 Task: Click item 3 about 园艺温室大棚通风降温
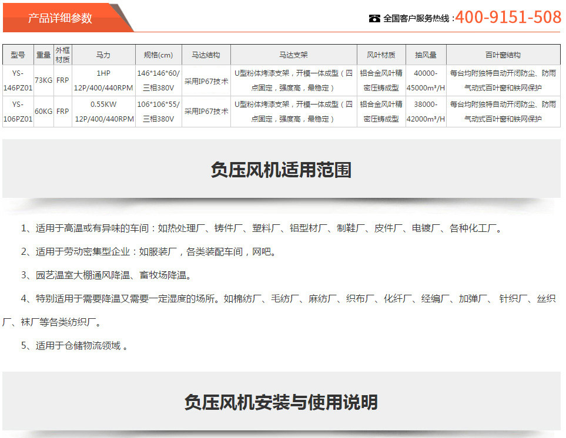(x=106, y=275)
